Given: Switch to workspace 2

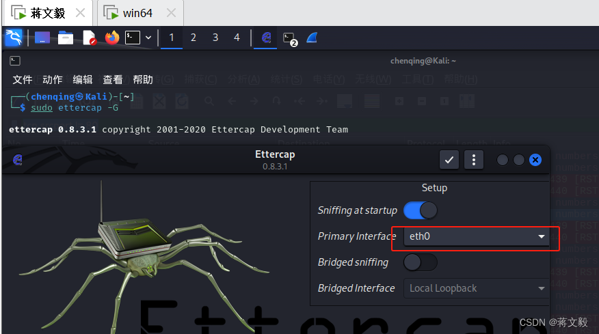Looking at the screenshot, I should tap(194, 38).
